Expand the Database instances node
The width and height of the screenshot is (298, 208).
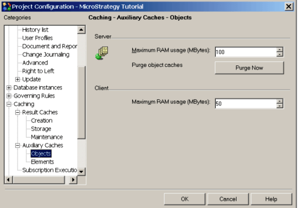(x=9, y=88)
